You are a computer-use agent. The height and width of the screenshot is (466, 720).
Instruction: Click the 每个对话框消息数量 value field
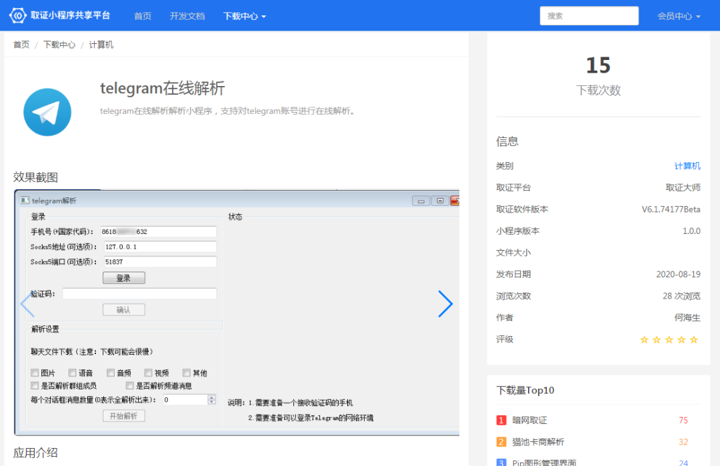pyautogui.click(x=185, y=399)
